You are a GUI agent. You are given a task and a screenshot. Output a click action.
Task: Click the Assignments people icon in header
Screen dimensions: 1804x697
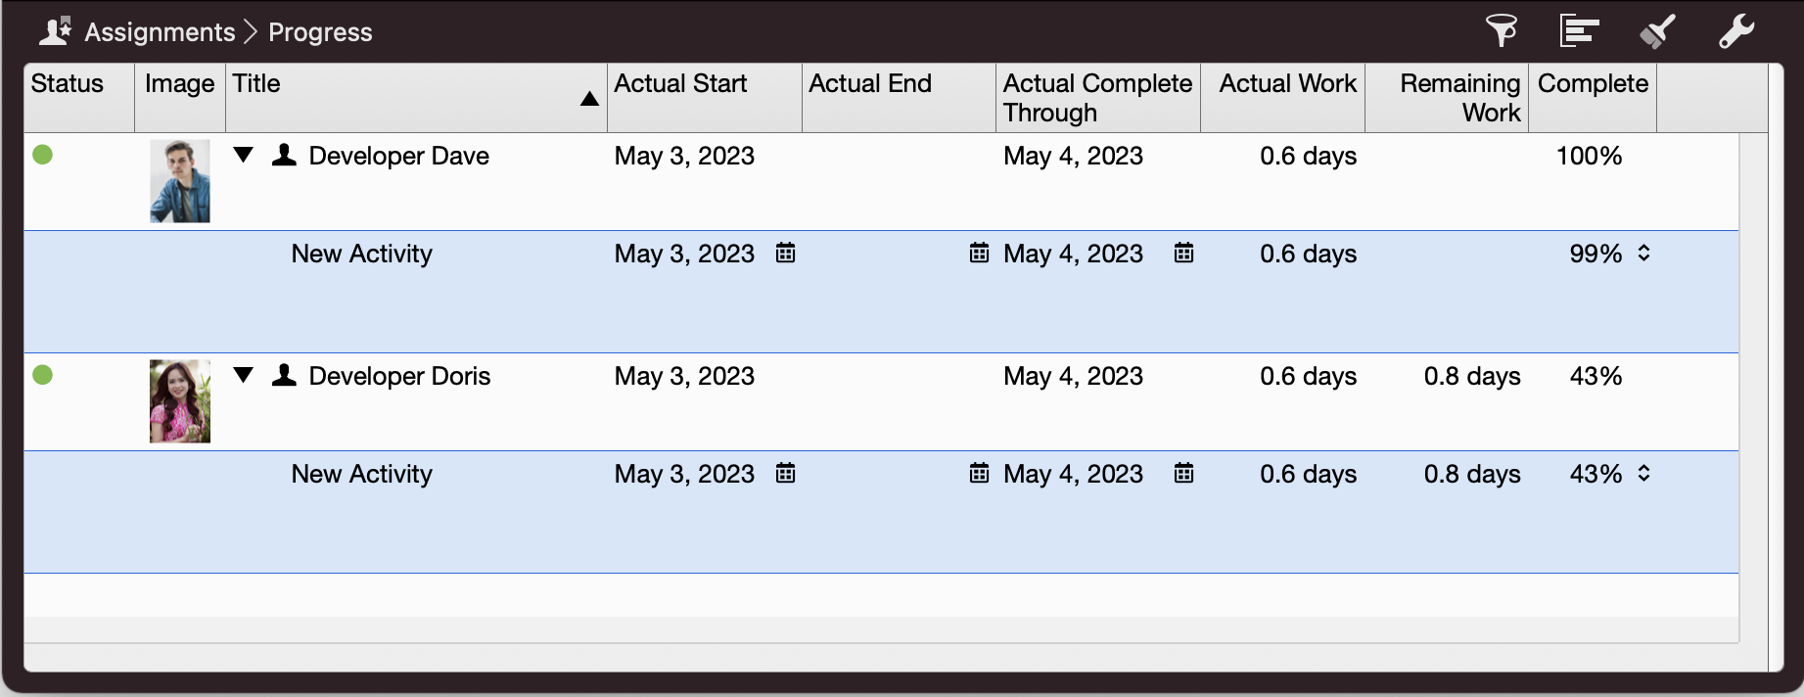pyautogui.click(x=55, y=31)
